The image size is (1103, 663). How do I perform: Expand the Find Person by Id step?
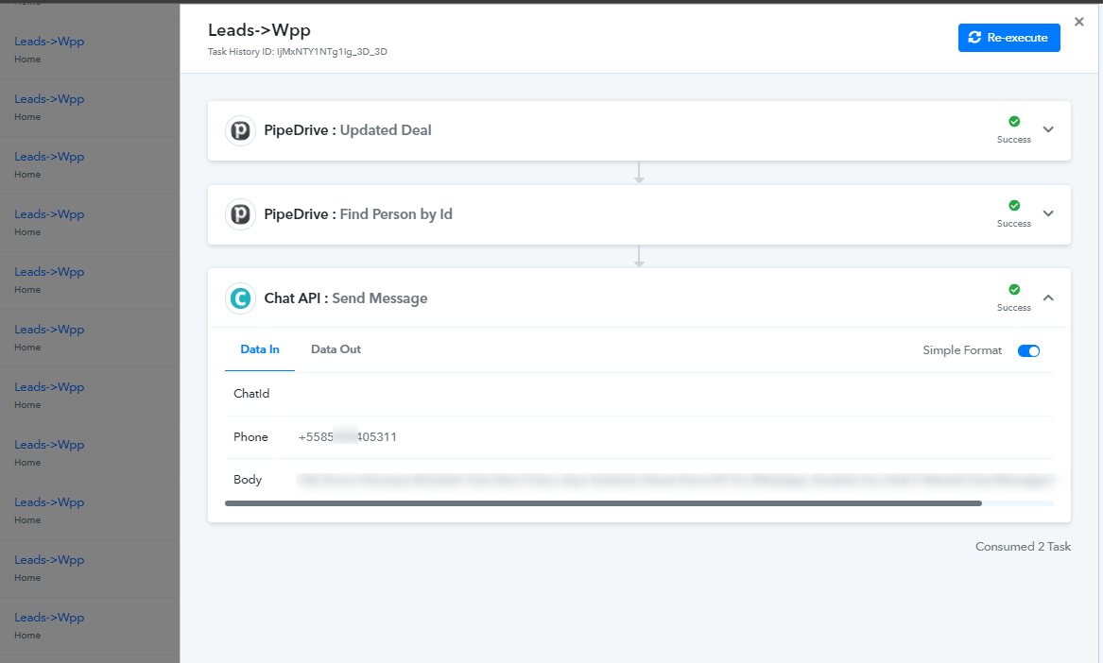(1048, 213)
